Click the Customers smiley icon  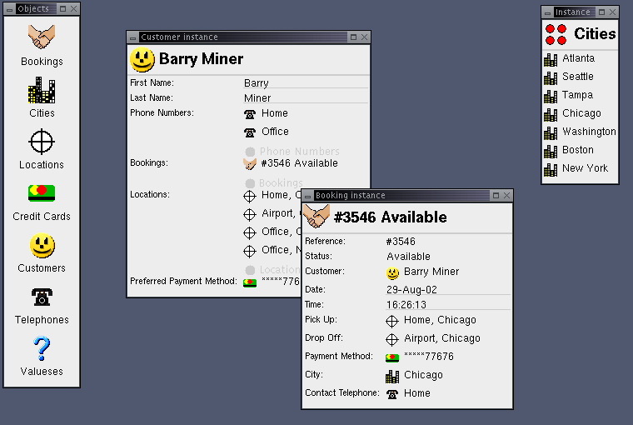(x=42, y=246)
